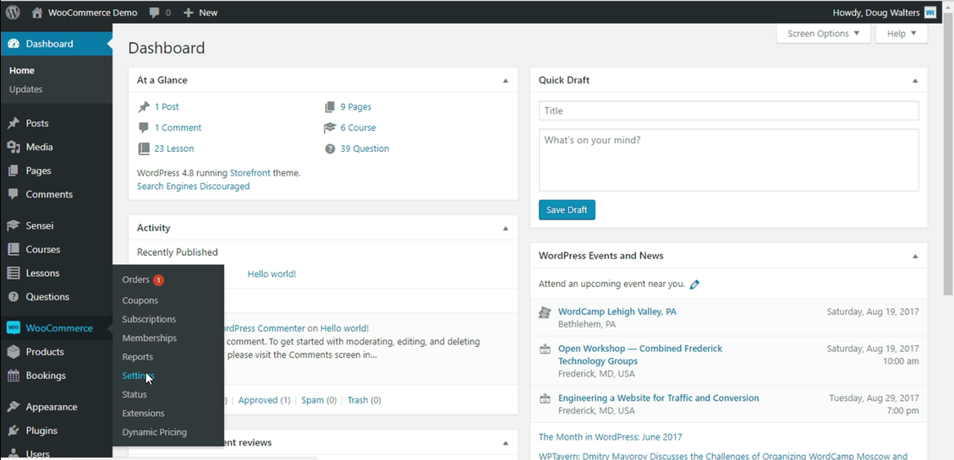Viewport: 954px width, 460px height.
Task: Click the WordCamp Lehigh Valley event icon
Action: (546, 312)
